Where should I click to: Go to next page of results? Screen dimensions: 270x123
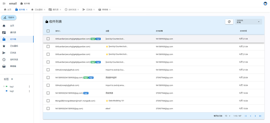coord(255,116)
